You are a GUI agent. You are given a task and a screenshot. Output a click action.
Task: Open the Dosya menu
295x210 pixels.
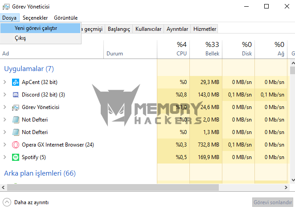pos(9,18)
